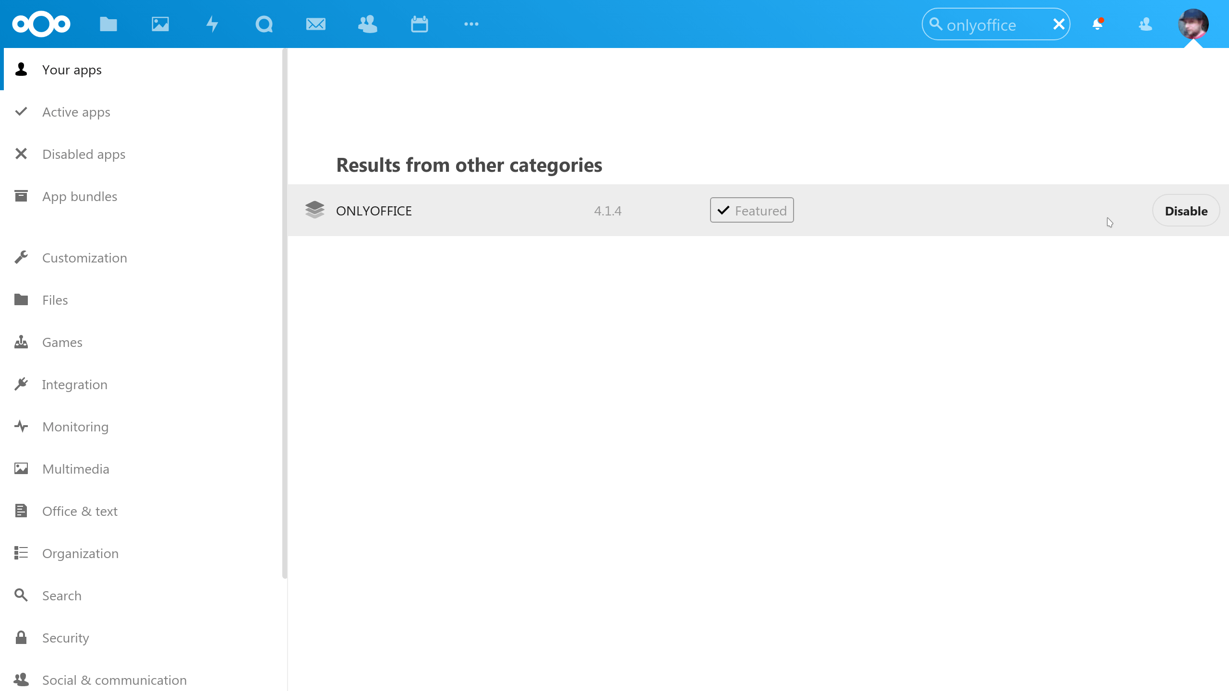
Task: Open the contacts menu icon
Action: click(x=1145, y=24)
